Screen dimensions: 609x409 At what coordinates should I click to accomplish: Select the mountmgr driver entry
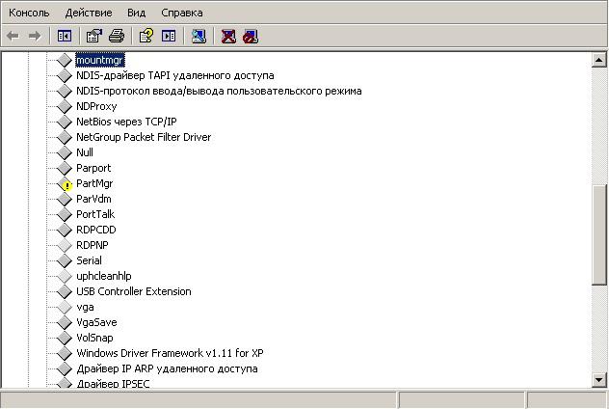click(x=100, y=60)
